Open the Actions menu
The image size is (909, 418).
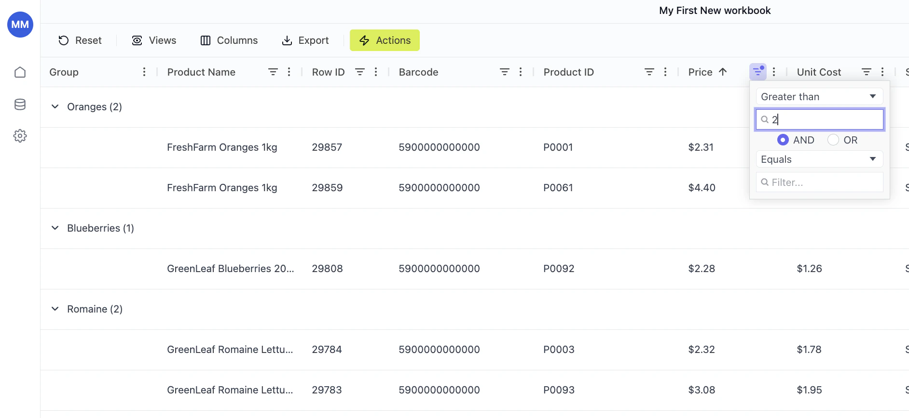tap(385, 40)
